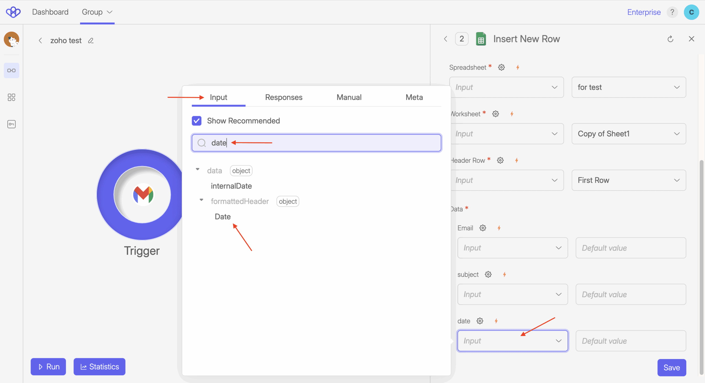Select internalDate from results
This screenshot has width=705, height=383.
[x=231, y=186]
